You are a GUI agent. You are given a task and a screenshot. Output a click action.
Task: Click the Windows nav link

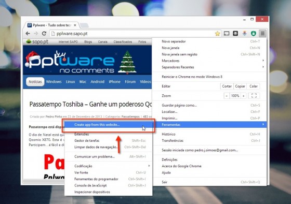54,82
